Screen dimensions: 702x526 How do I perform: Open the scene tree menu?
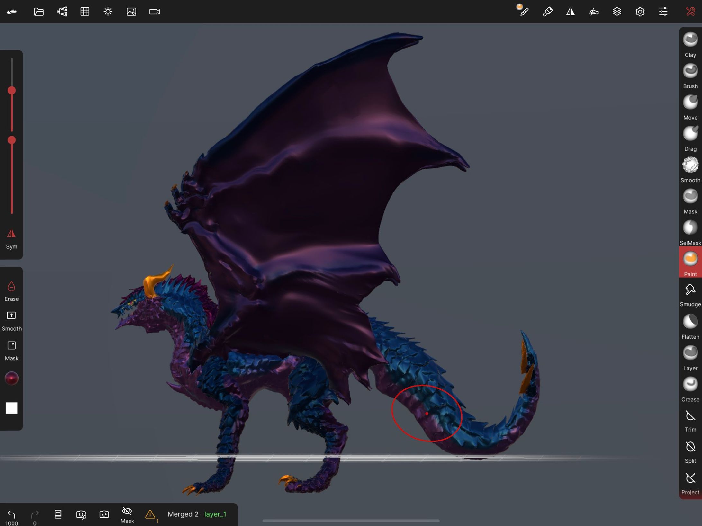[x=62, y=12]
